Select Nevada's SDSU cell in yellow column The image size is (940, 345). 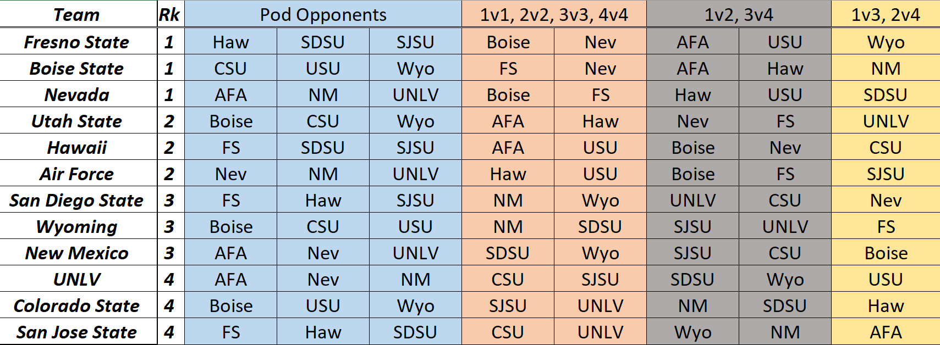coord(886,94)
